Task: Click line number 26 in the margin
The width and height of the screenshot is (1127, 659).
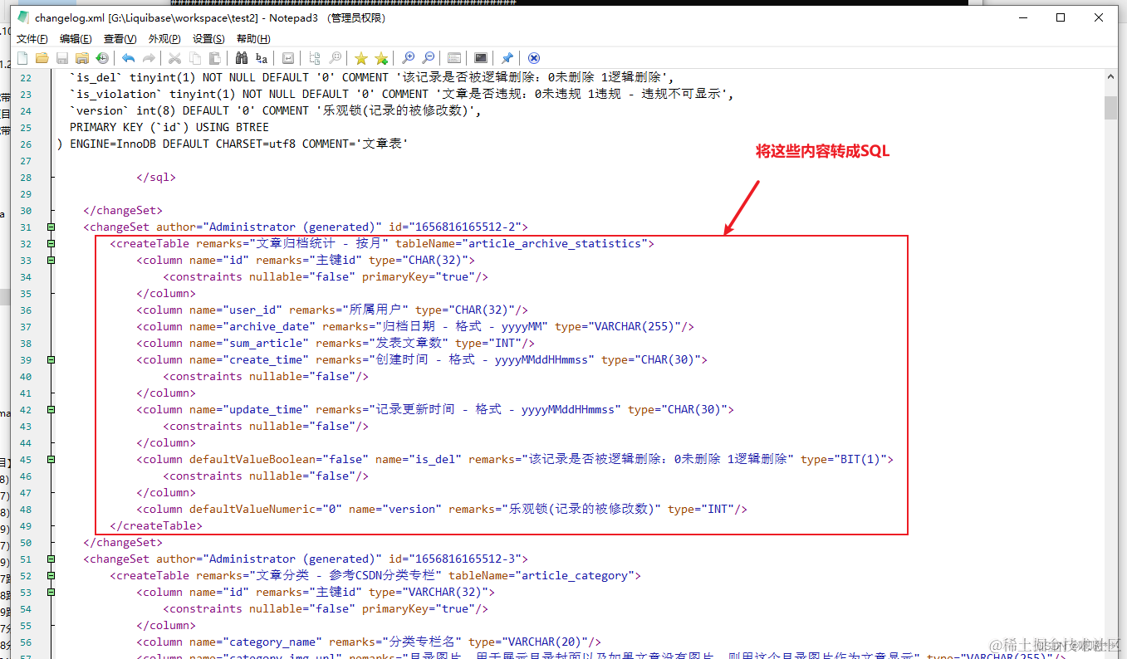Action: [x=25, y=144]
